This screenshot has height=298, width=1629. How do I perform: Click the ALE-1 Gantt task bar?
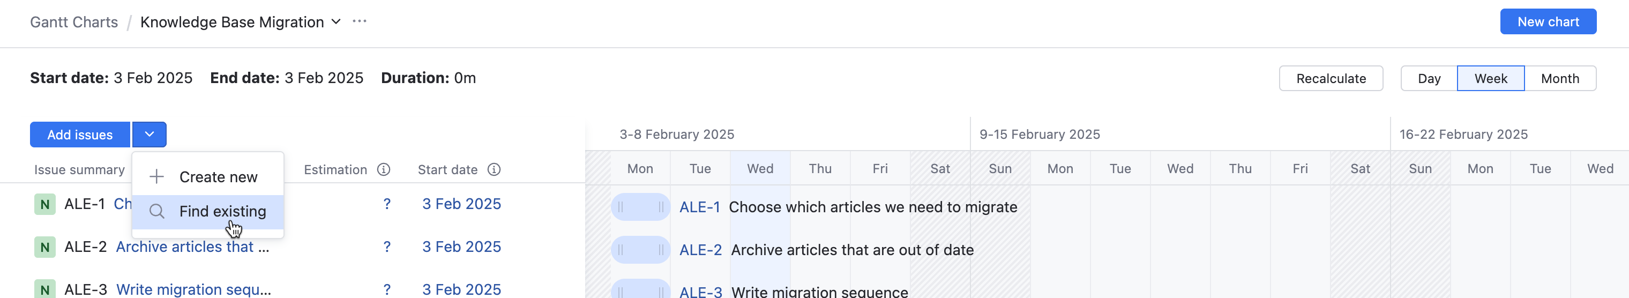(640, 207)
